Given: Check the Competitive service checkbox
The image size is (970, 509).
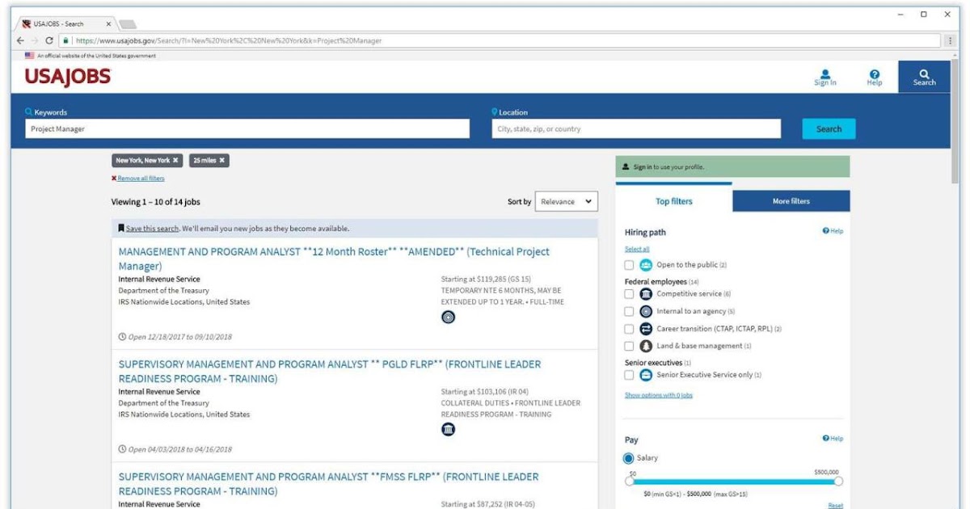Looking at the screenshot, I should (630, 294).
